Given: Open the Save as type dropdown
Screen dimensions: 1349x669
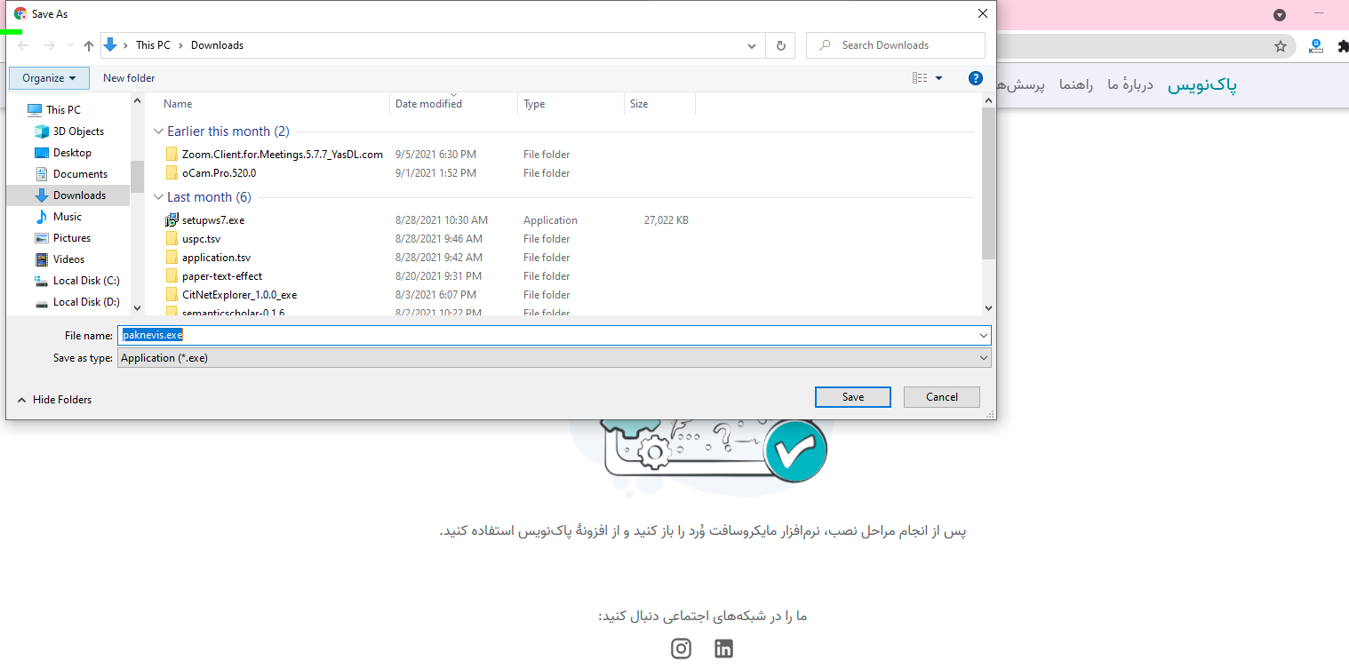Looking at the screenshot, I should (554, 358).
